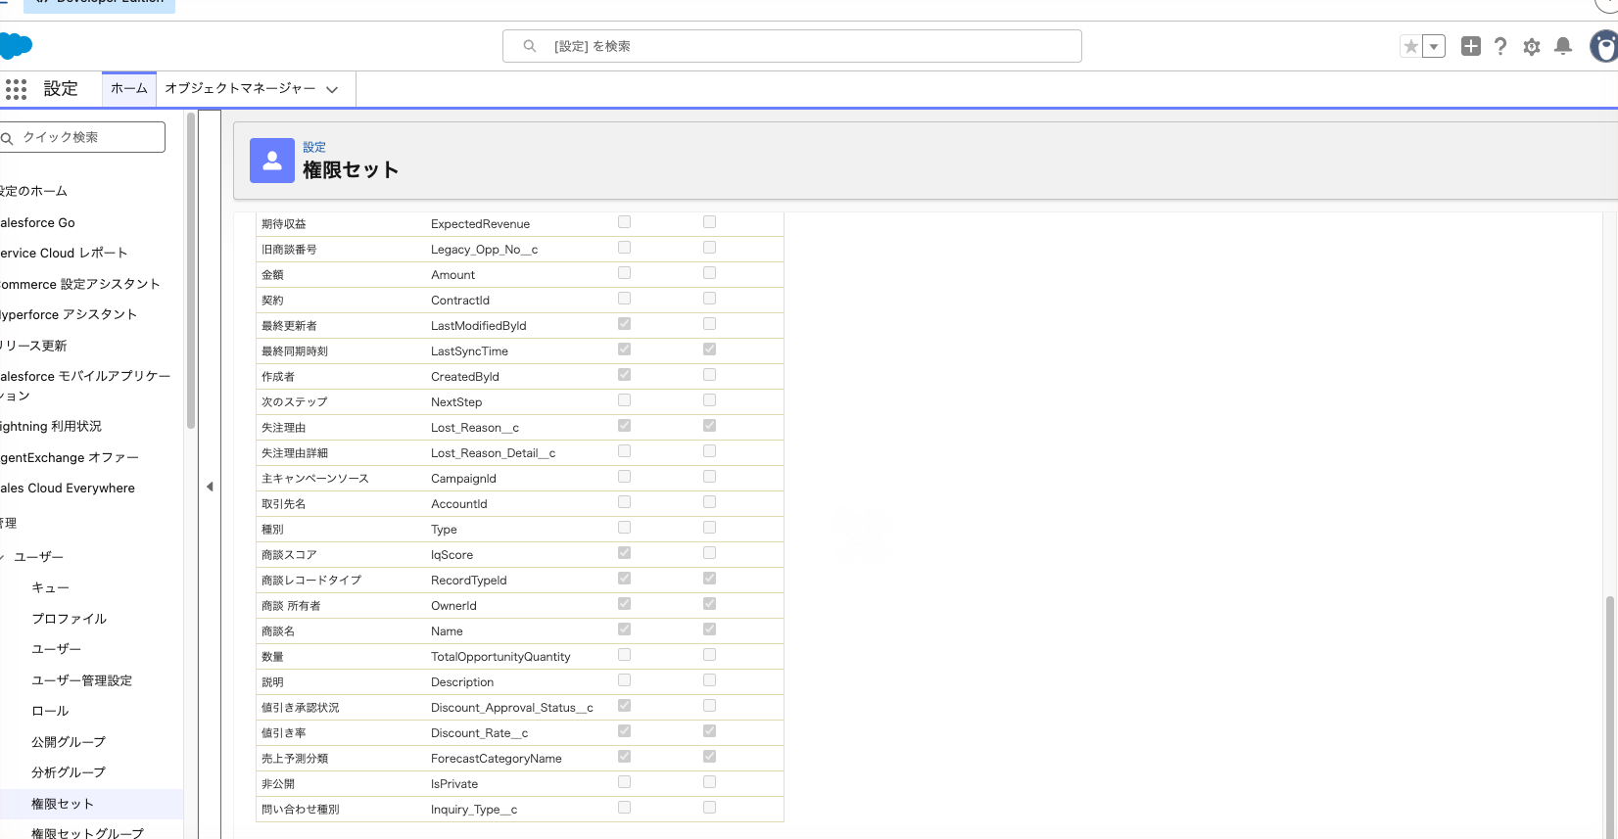Open the ロール sidebar item
The height and width of the screenshot is (839, 1618).
[50, 711]
